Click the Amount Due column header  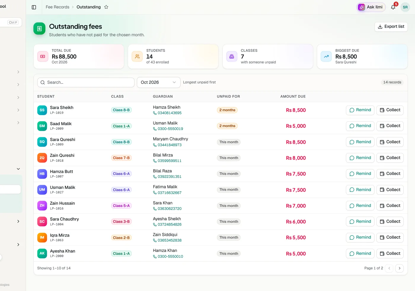pyautogui.click(x=293, y=96)
